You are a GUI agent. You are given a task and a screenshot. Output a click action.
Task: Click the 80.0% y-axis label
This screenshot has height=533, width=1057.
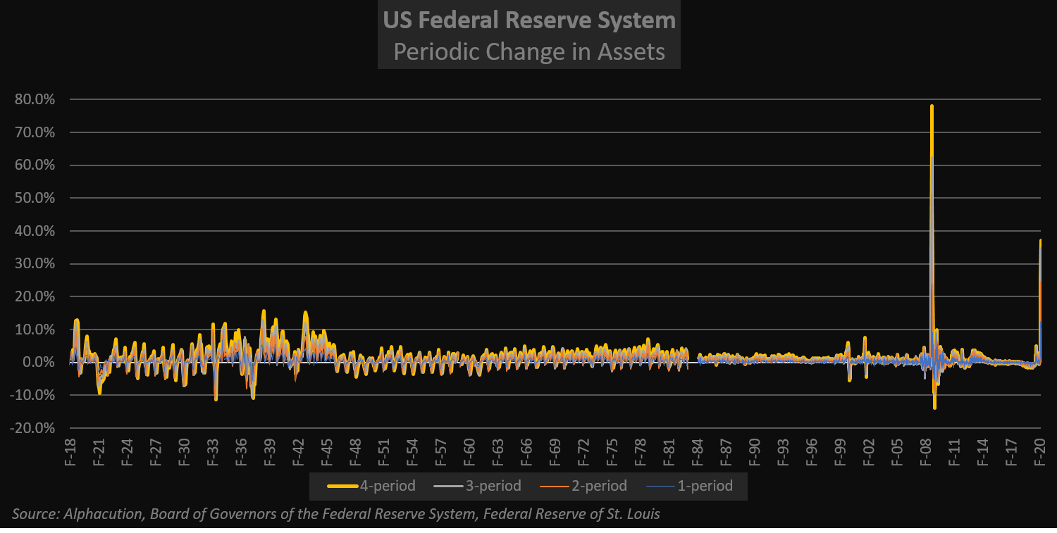(x=35, y=99)
